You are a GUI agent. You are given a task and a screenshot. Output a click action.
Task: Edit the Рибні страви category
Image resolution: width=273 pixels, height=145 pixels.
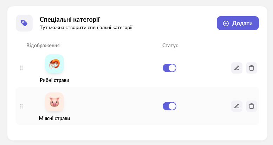click(x=237, y=68)
